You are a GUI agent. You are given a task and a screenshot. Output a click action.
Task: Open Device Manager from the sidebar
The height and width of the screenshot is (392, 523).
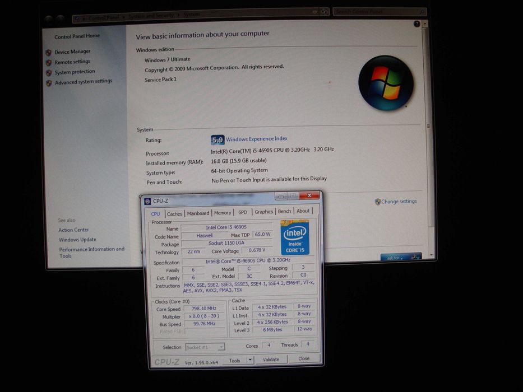[72, 52]
